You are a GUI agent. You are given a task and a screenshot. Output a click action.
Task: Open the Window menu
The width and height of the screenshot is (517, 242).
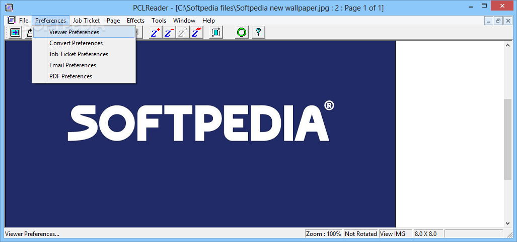pos(184,21)
